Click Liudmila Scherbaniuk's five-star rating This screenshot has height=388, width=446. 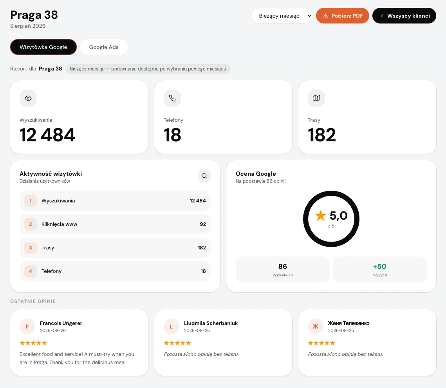click(177, 343)
